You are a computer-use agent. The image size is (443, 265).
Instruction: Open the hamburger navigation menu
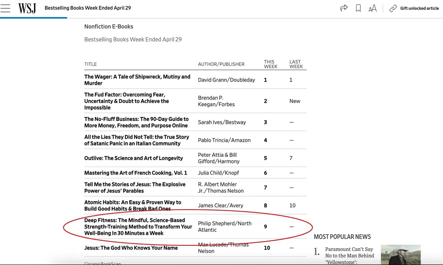(5, 8)
